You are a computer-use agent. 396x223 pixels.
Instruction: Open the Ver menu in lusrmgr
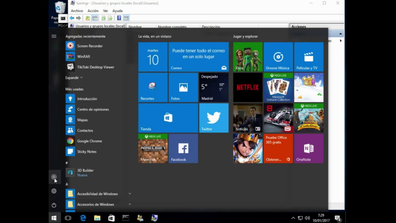click(105, 11)
